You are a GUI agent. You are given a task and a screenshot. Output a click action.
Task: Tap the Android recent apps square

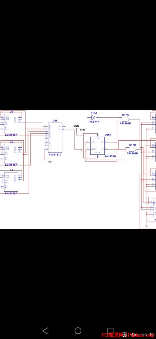click(x=110, y=330)
